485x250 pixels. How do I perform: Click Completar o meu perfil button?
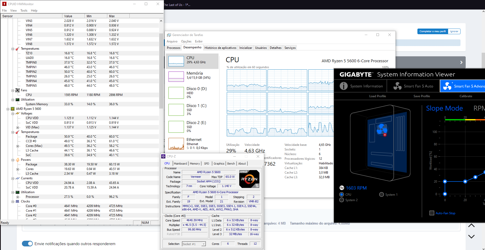tap(433, 31)
